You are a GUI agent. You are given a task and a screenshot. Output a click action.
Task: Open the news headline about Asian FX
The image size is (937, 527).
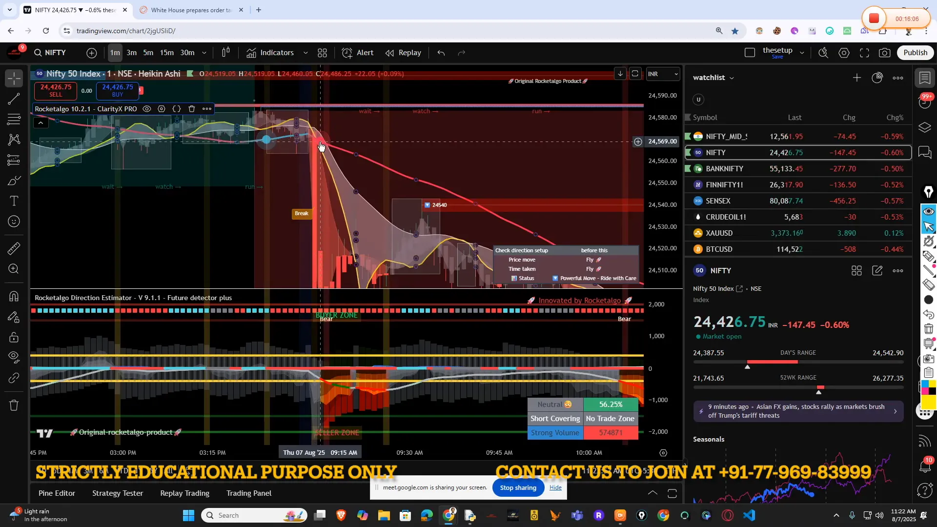pyautogui.click(x=798, y=411)
